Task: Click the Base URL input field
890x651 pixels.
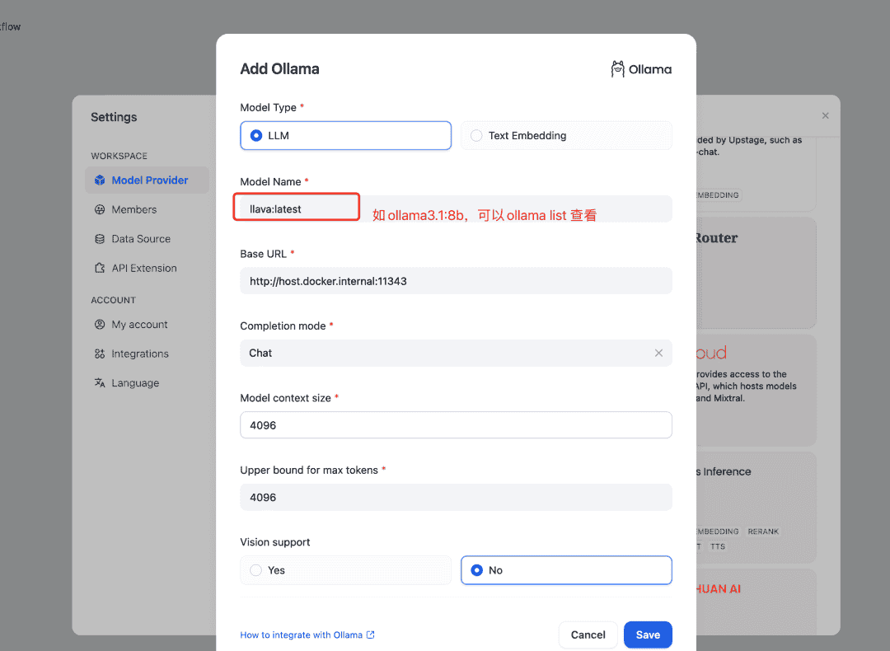Action: pos(456,281)
